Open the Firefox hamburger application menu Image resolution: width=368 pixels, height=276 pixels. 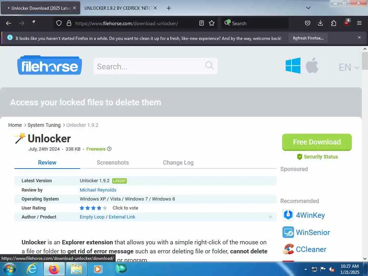pos(359,23)
